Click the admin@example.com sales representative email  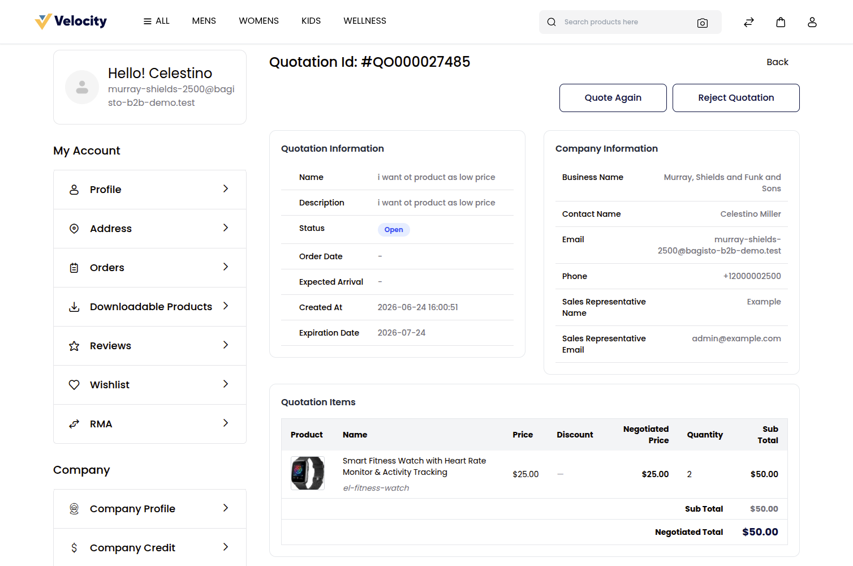pyautogui.click(x=736, y=338)
